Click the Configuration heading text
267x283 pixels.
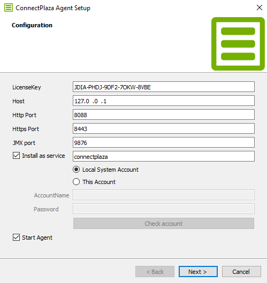point(32,25)
